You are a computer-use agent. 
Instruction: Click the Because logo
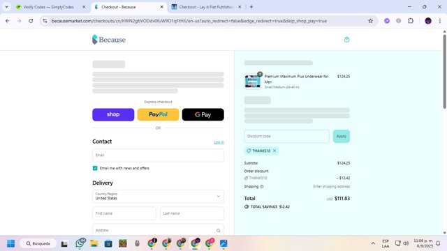pos(109,40)
